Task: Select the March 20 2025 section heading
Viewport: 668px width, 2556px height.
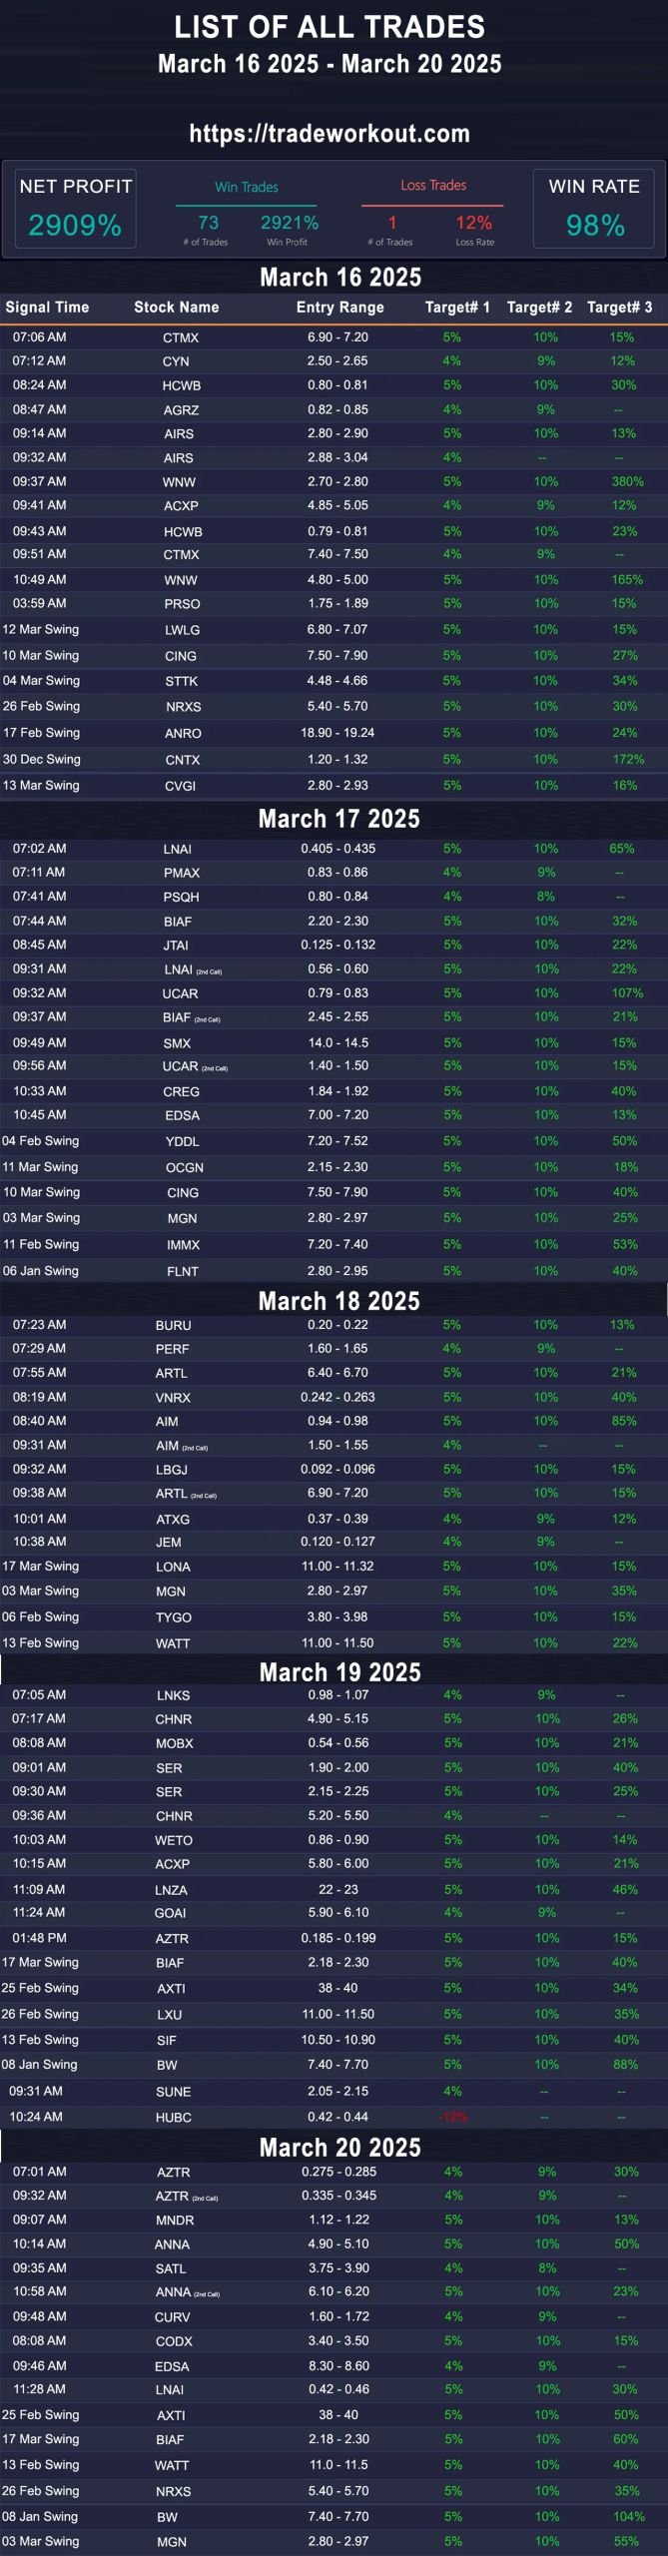Action: 340,2148
